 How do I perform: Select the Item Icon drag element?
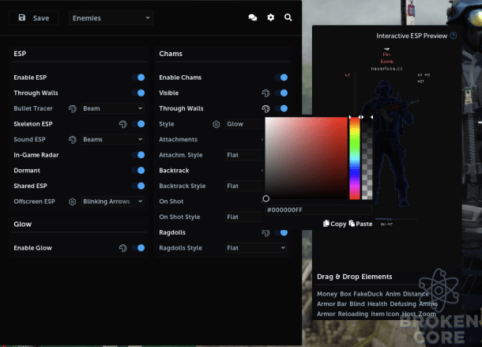click(385, 314)
